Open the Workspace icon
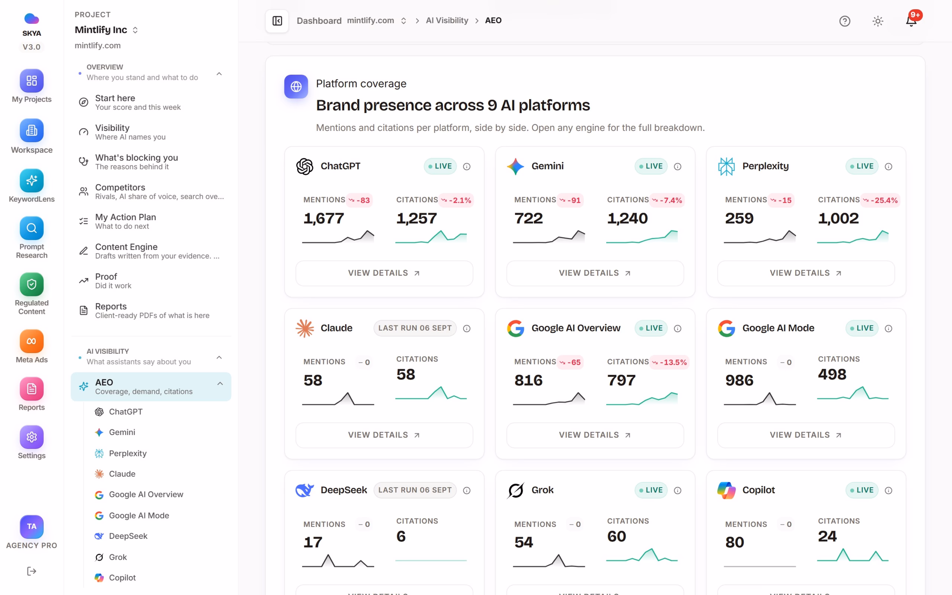952x595 pixels. pyautogui.click(x=32, y=136)
